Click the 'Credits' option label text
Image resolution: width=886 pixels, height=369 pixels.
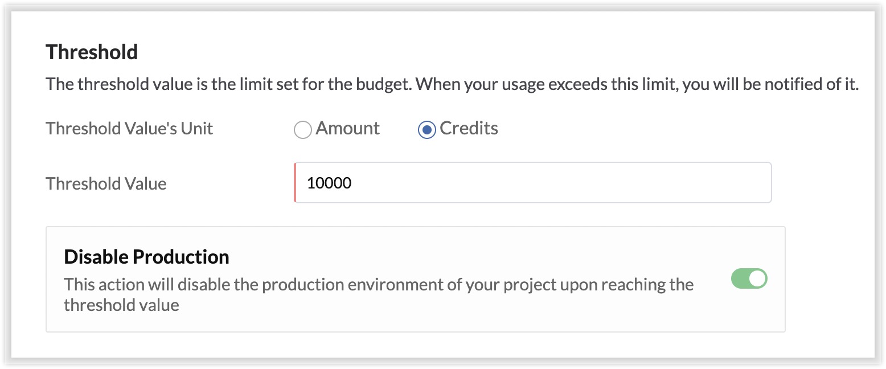[469, 129]
